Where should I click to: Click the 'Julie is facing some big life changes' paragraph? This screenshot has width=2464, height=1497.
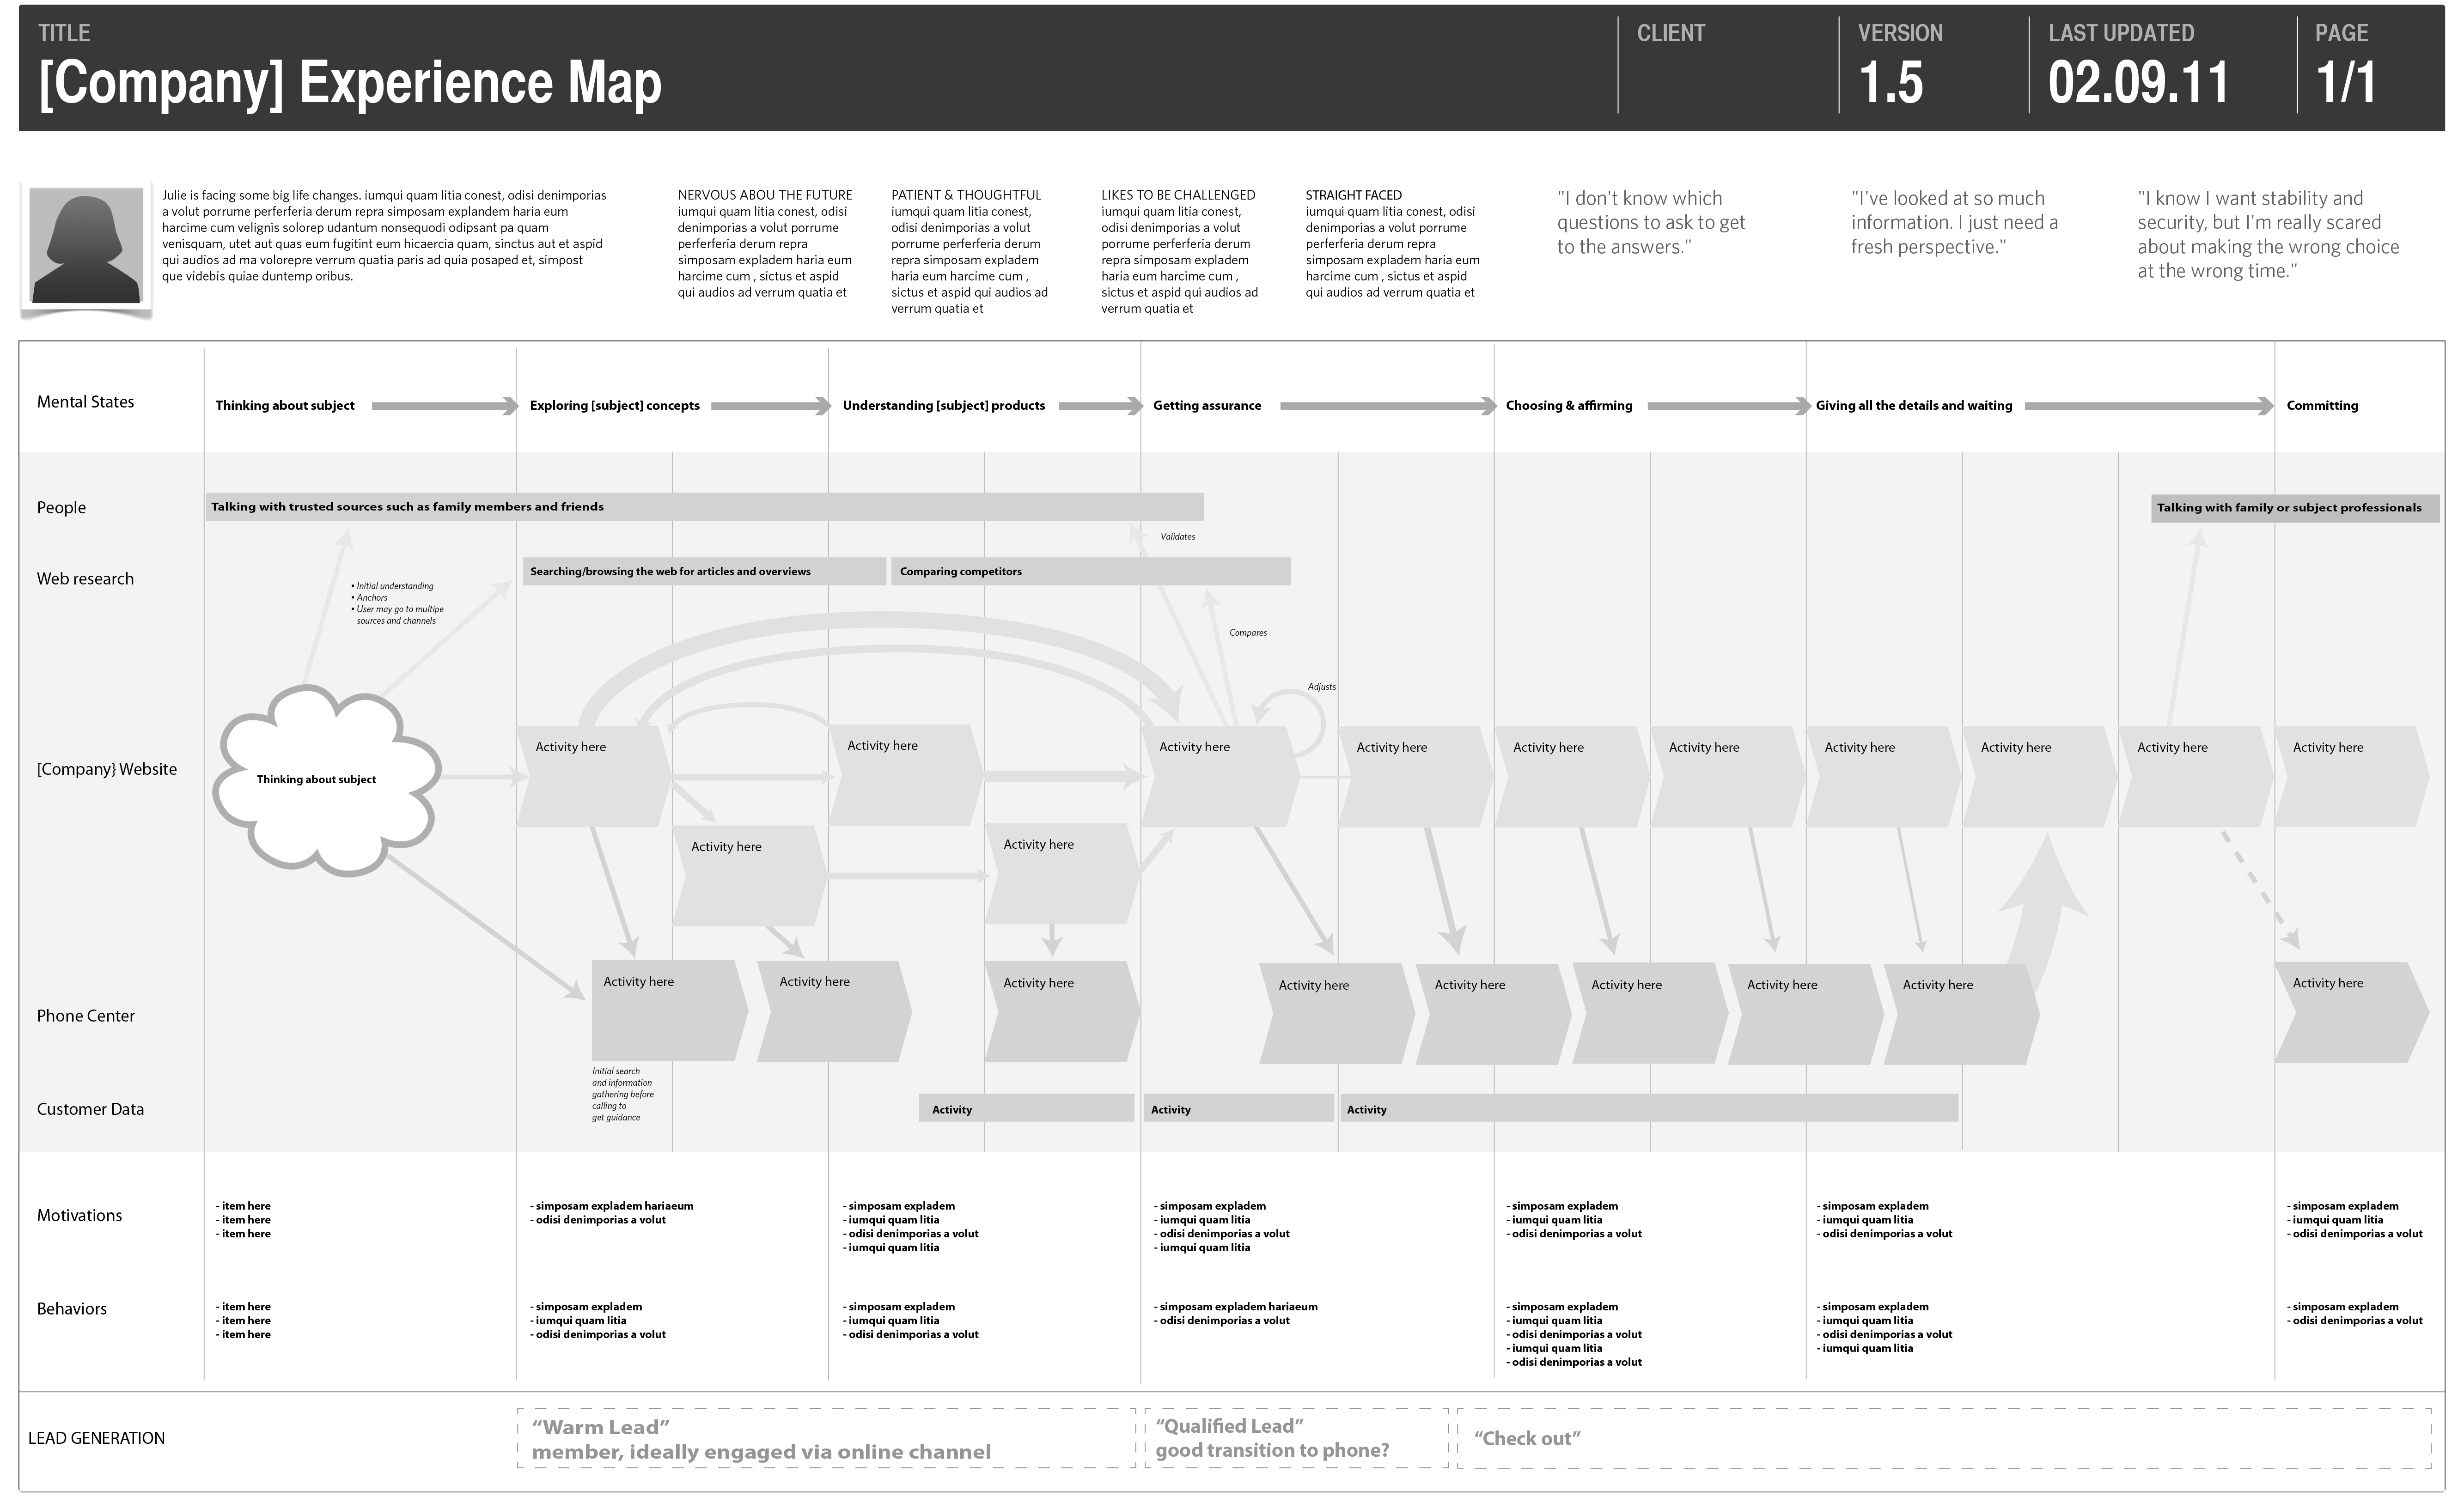point(385,236)
